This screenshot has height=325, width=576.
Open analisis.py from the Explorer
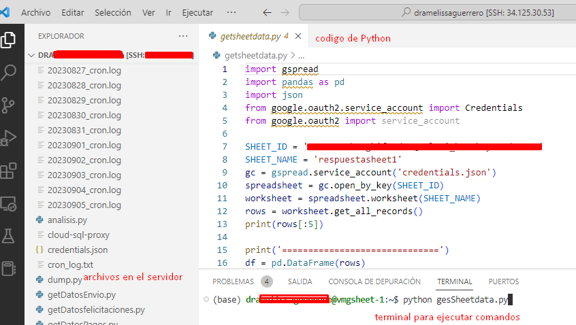pos(67,220)
